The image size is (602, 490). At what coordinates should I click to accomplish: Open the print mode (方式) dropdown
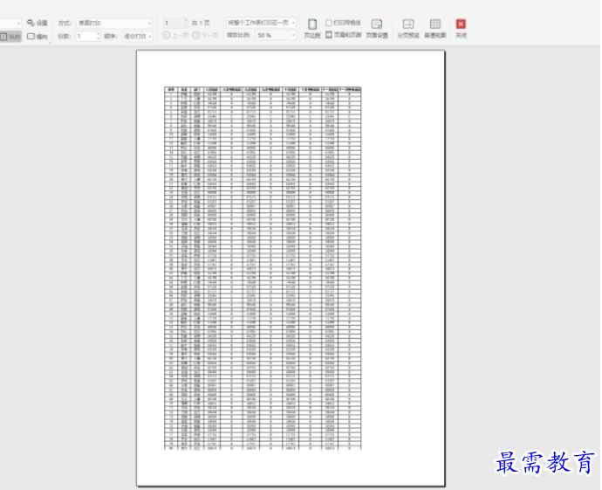[x=114, y=23]
